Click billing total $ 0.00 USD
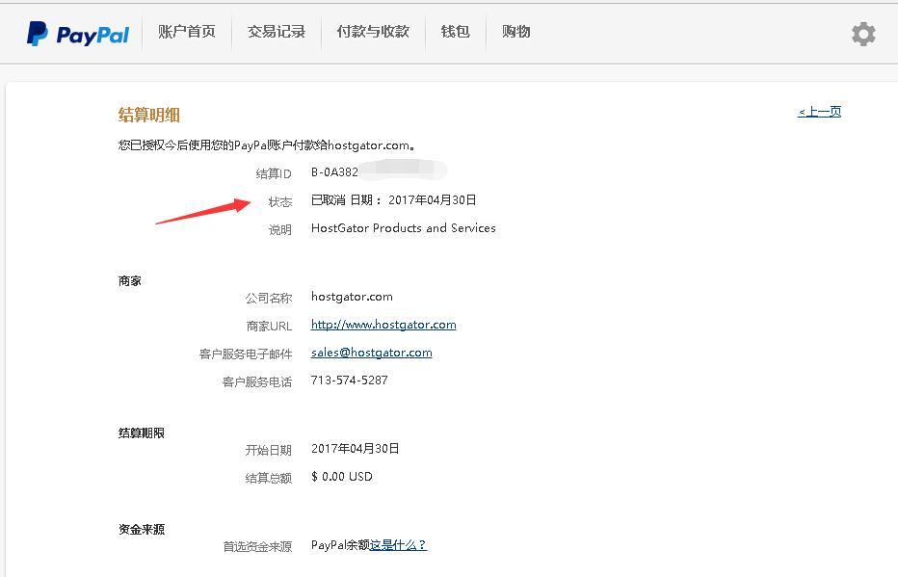Screen dimensions: 898x577 click(x=342, y=476)
